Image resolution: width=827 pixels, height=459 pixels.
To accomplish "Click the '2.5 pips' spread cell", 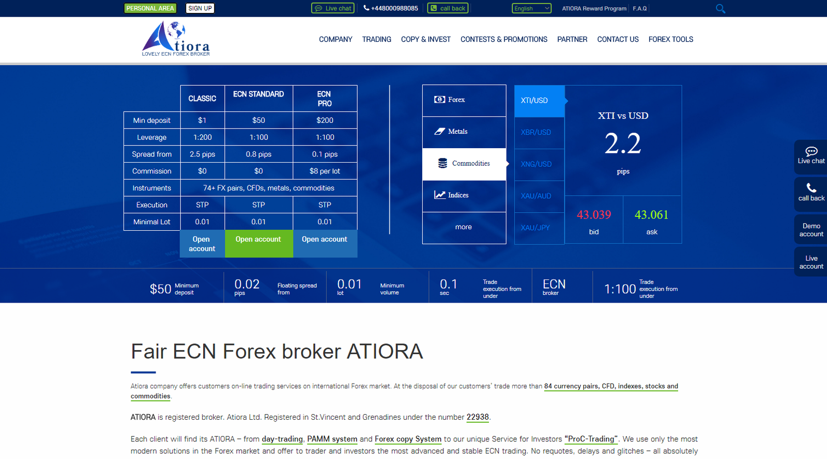I will coord(202,154).
